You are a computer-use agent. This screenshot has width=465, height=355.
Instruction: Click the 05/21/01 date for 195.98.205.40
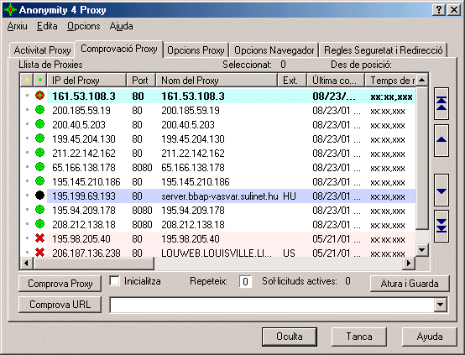click(x=337, y=238)
